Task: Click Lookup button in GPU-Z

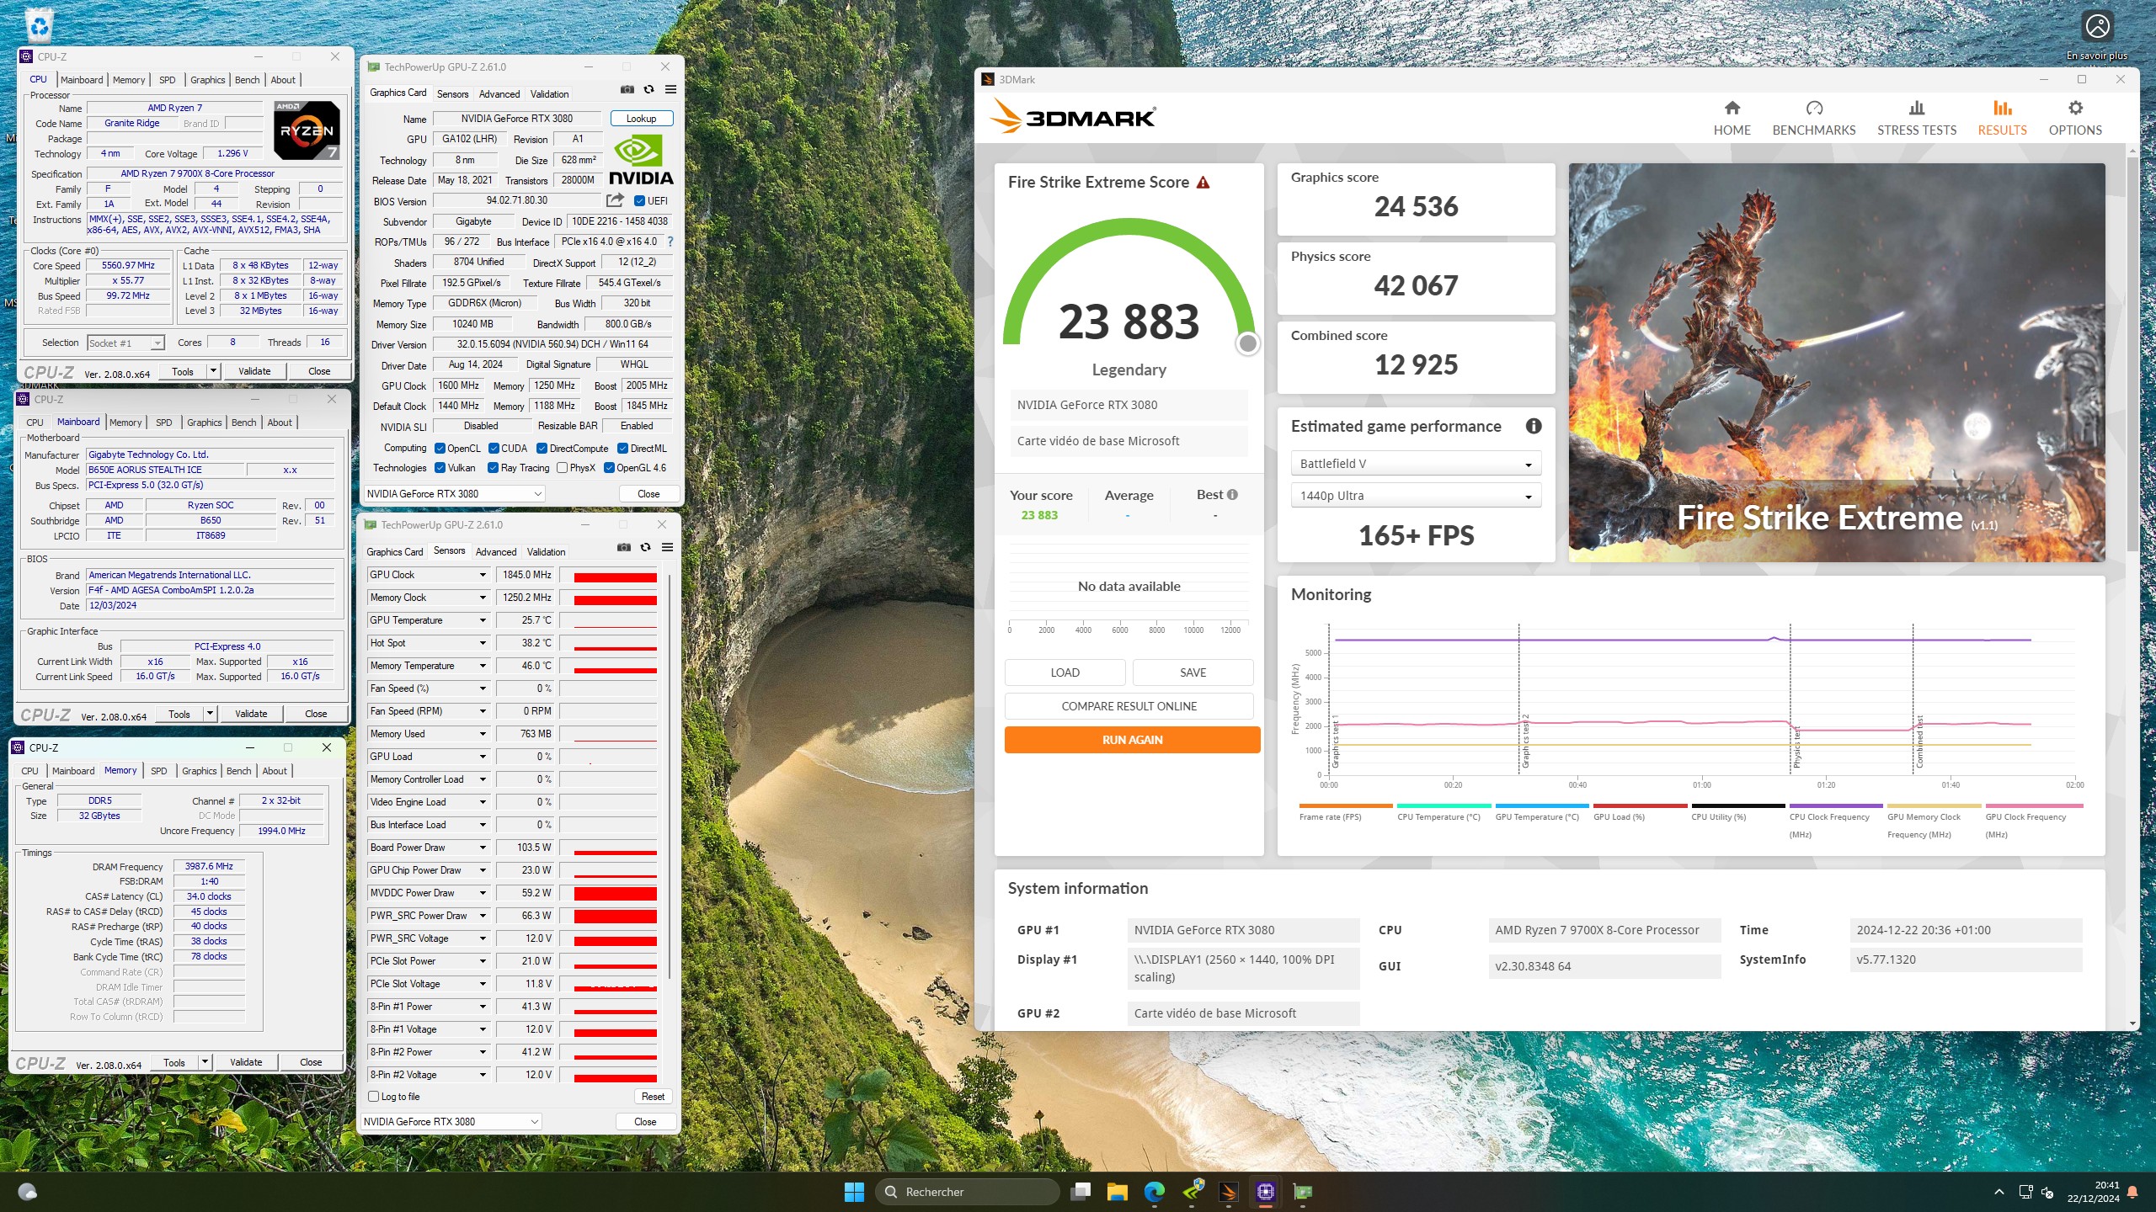Action: [641, 119]
